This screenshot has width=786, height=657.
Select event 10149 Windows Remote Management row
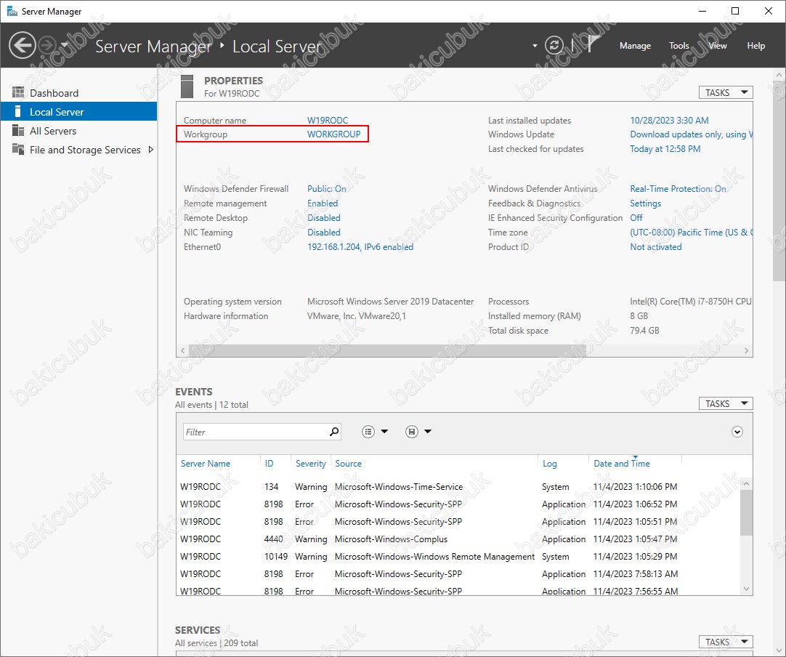458,557
